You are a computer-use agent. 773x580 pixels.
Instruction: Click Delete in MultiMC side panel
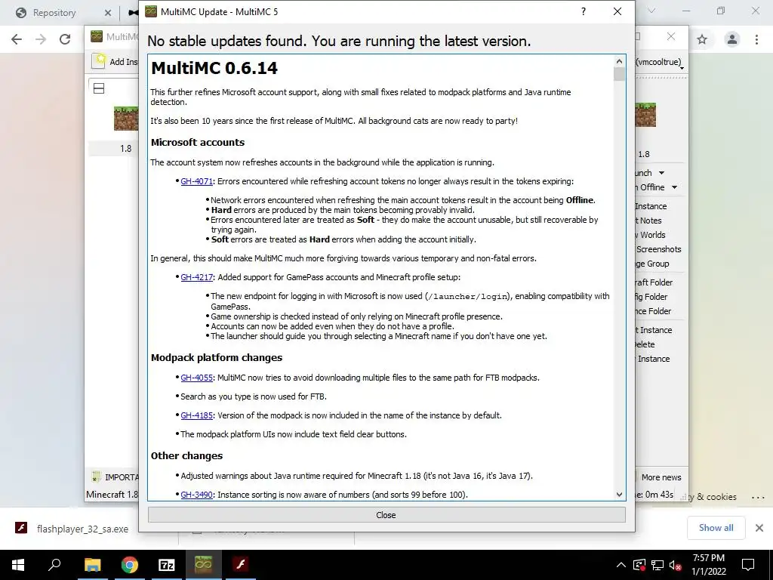point(645,344)
